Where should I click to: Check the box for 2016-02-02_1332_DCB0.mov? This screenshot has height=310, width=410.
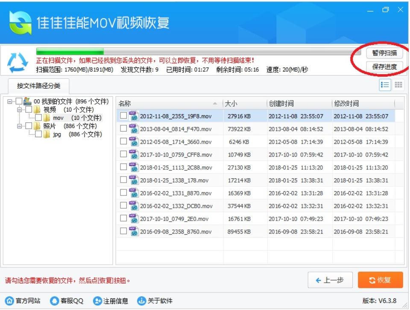123,205
